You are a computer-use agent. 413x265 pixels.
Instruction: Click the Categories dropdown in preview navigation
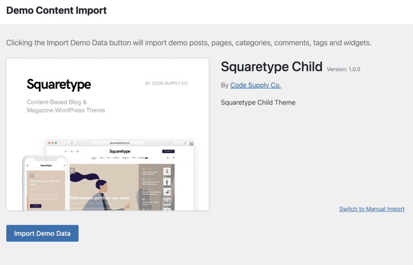[x=126, y=158]
